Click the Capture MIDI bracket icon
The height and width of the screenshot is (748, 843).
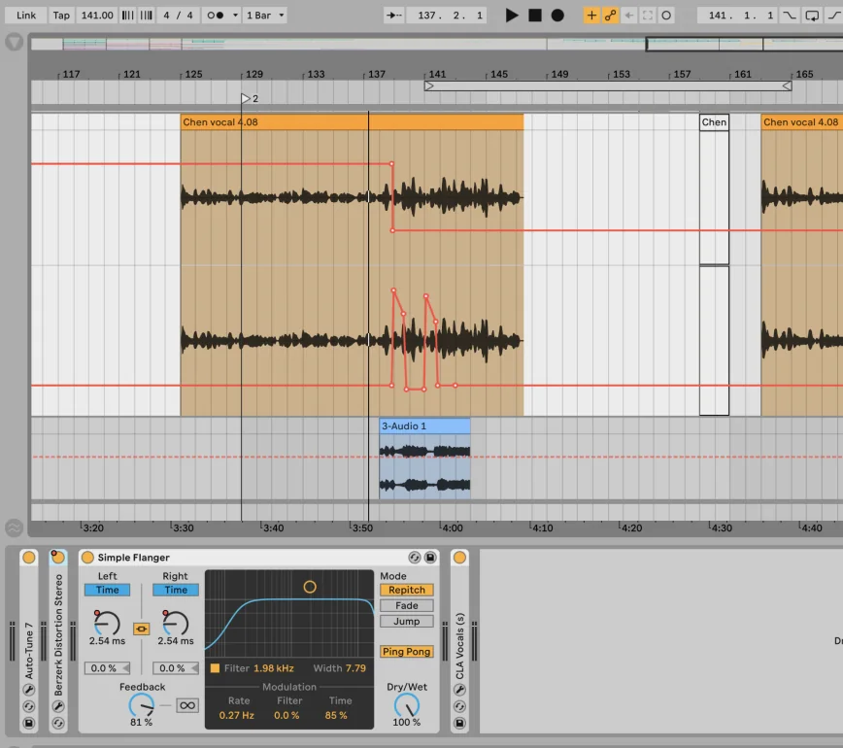(x=647, y=16)
